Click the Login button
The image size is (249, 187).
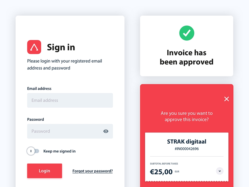[45, 171]
